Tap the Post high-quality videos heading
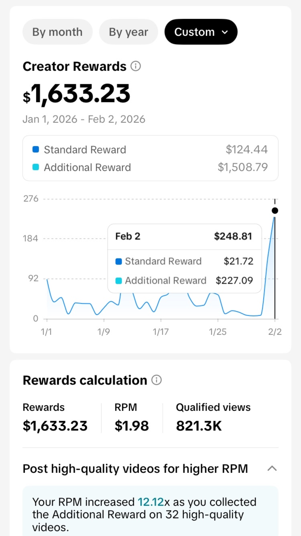The height and width of the screenshot is (536, 301). (x=135, y=469)
